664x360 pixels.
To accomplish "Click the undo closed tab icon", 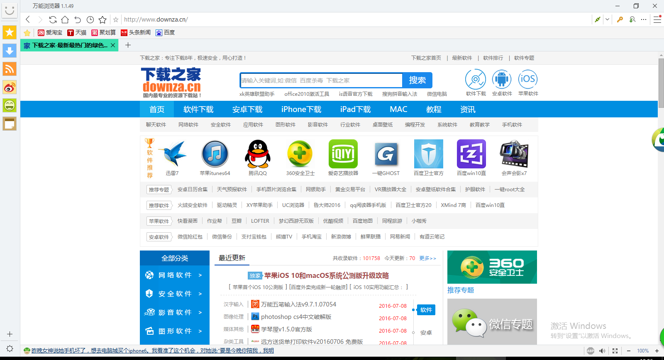I will click(x=78, y=19).
